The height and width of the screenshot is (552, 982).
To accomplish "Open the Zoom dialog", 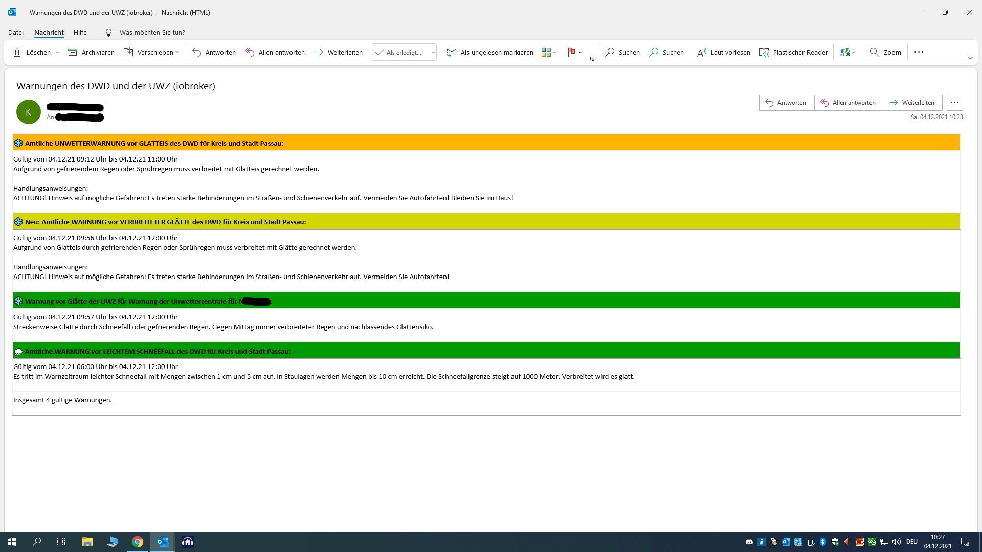I will (885, 52).
